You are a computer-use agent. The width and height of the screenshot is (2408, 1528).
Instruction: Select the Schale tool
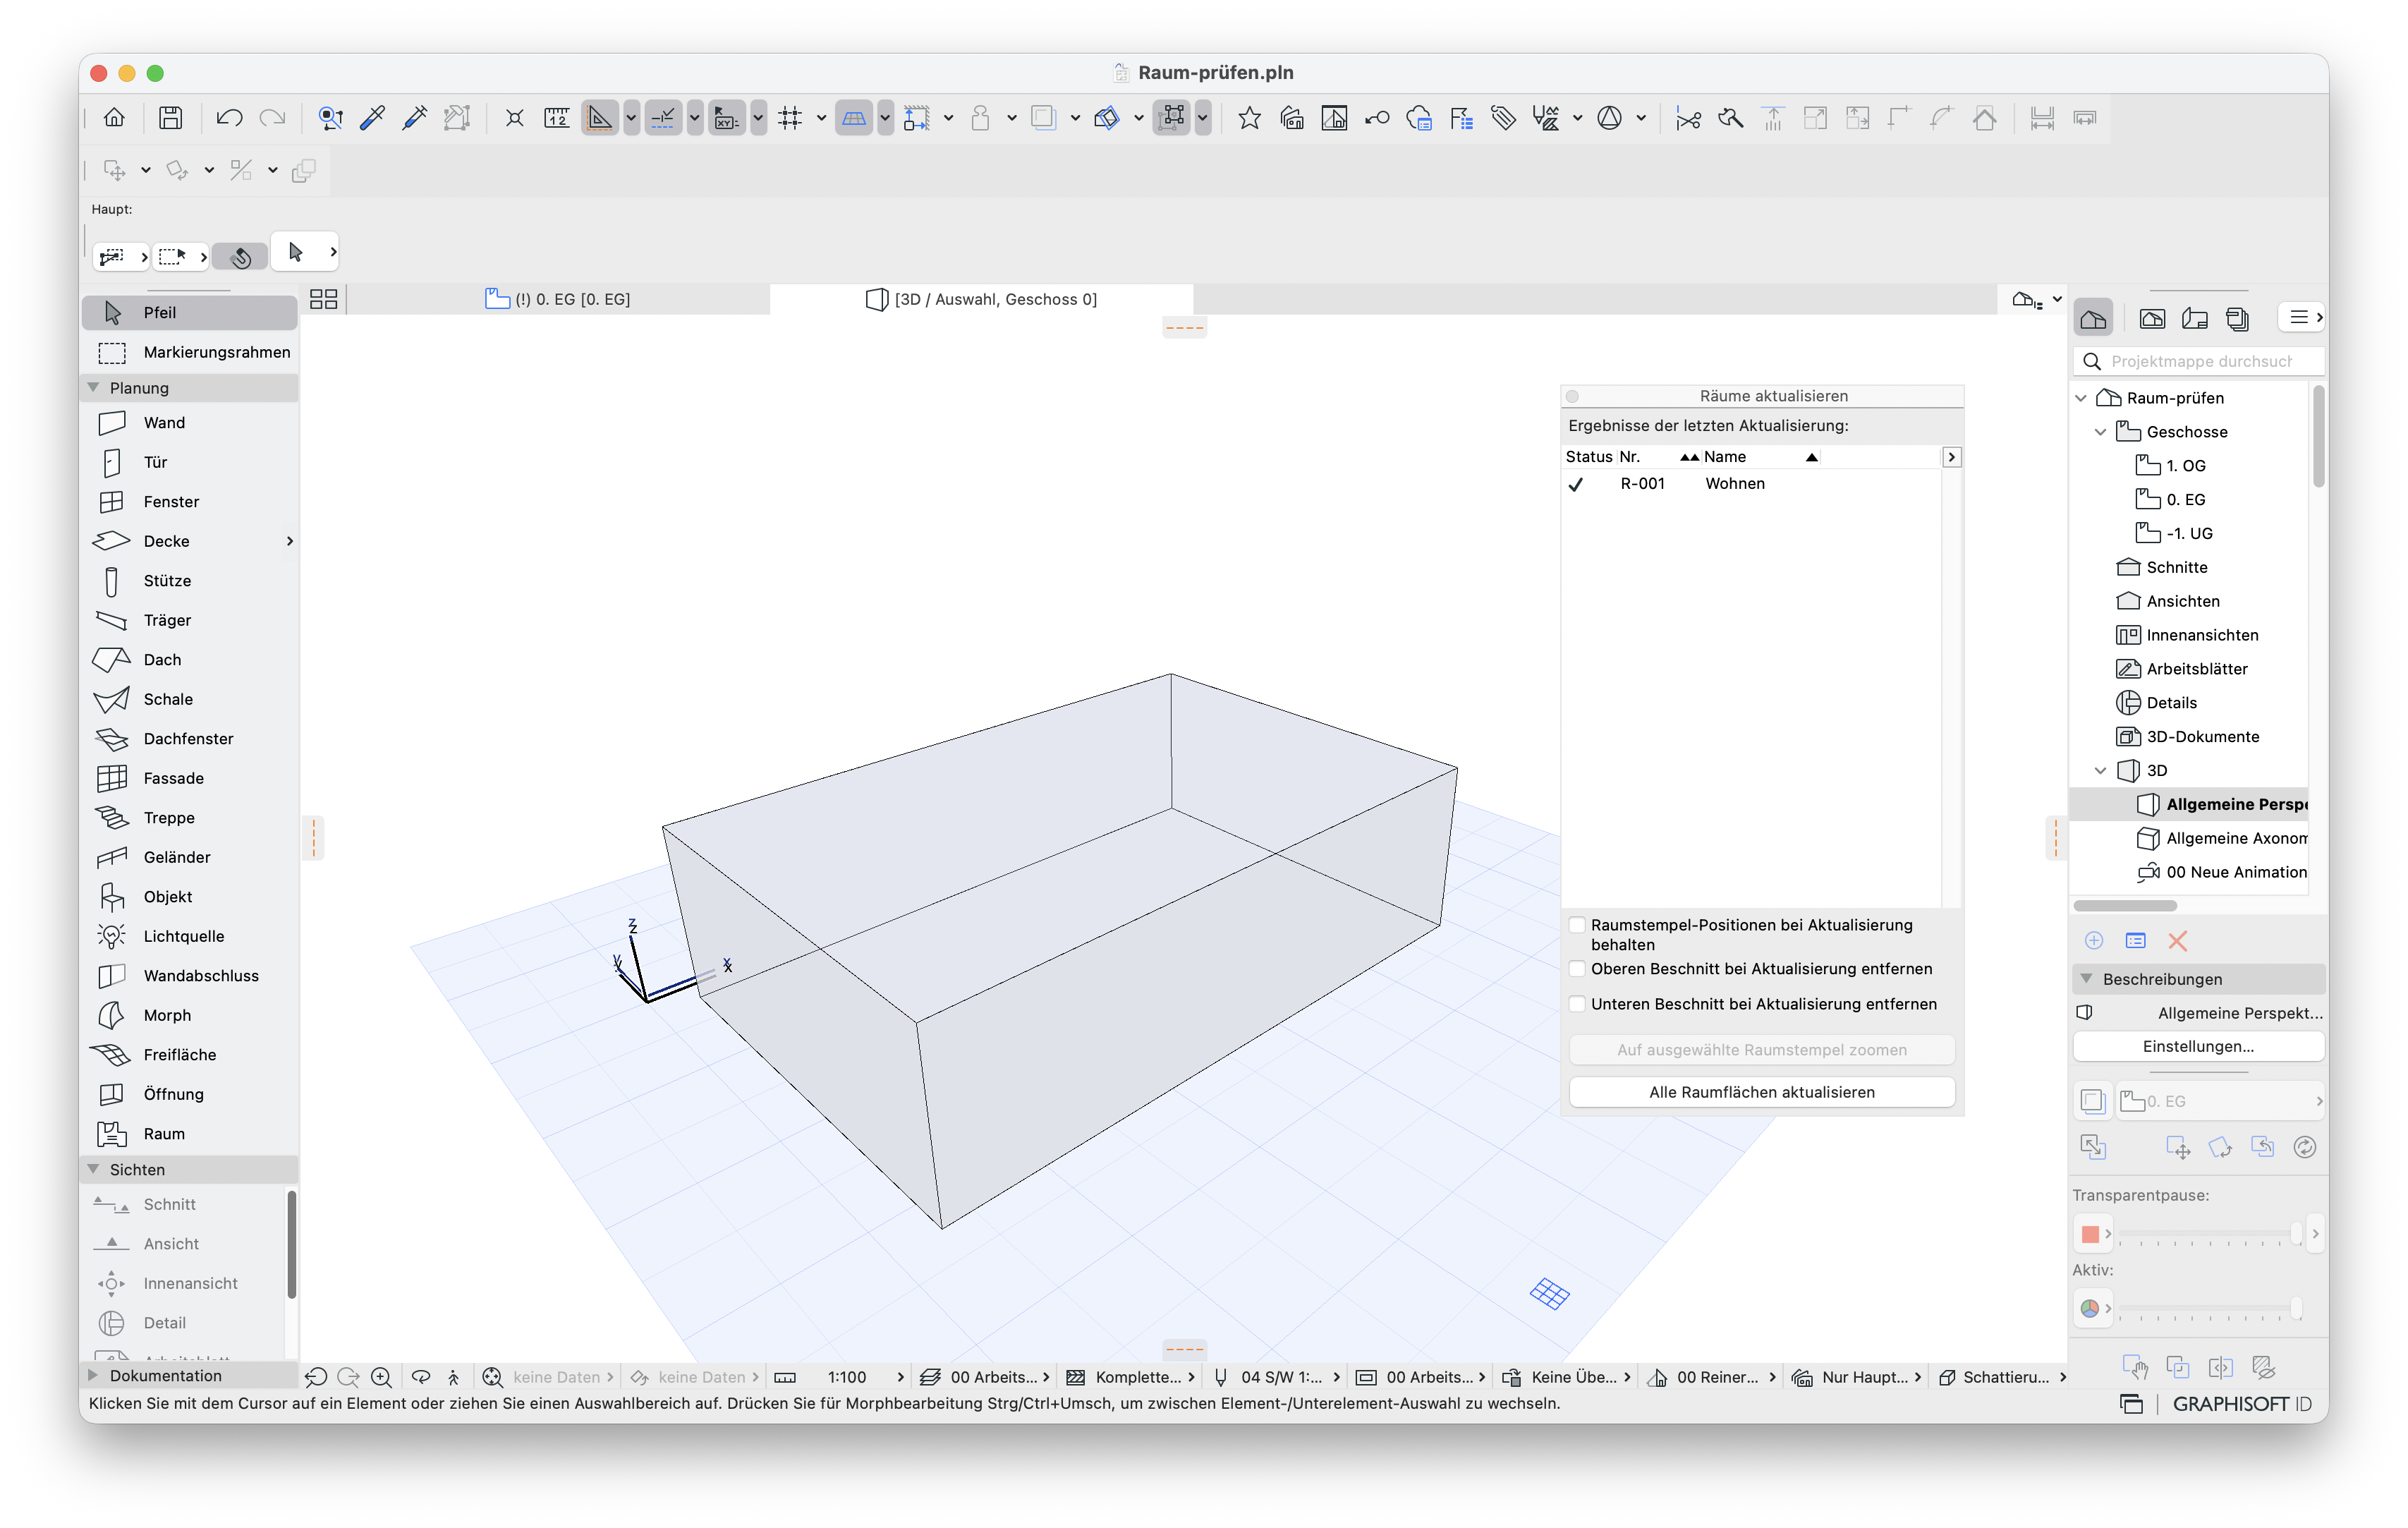pyautogui.click(x=189, y=699)
